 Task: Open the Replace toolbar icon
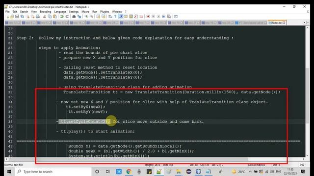click(79, 16)
